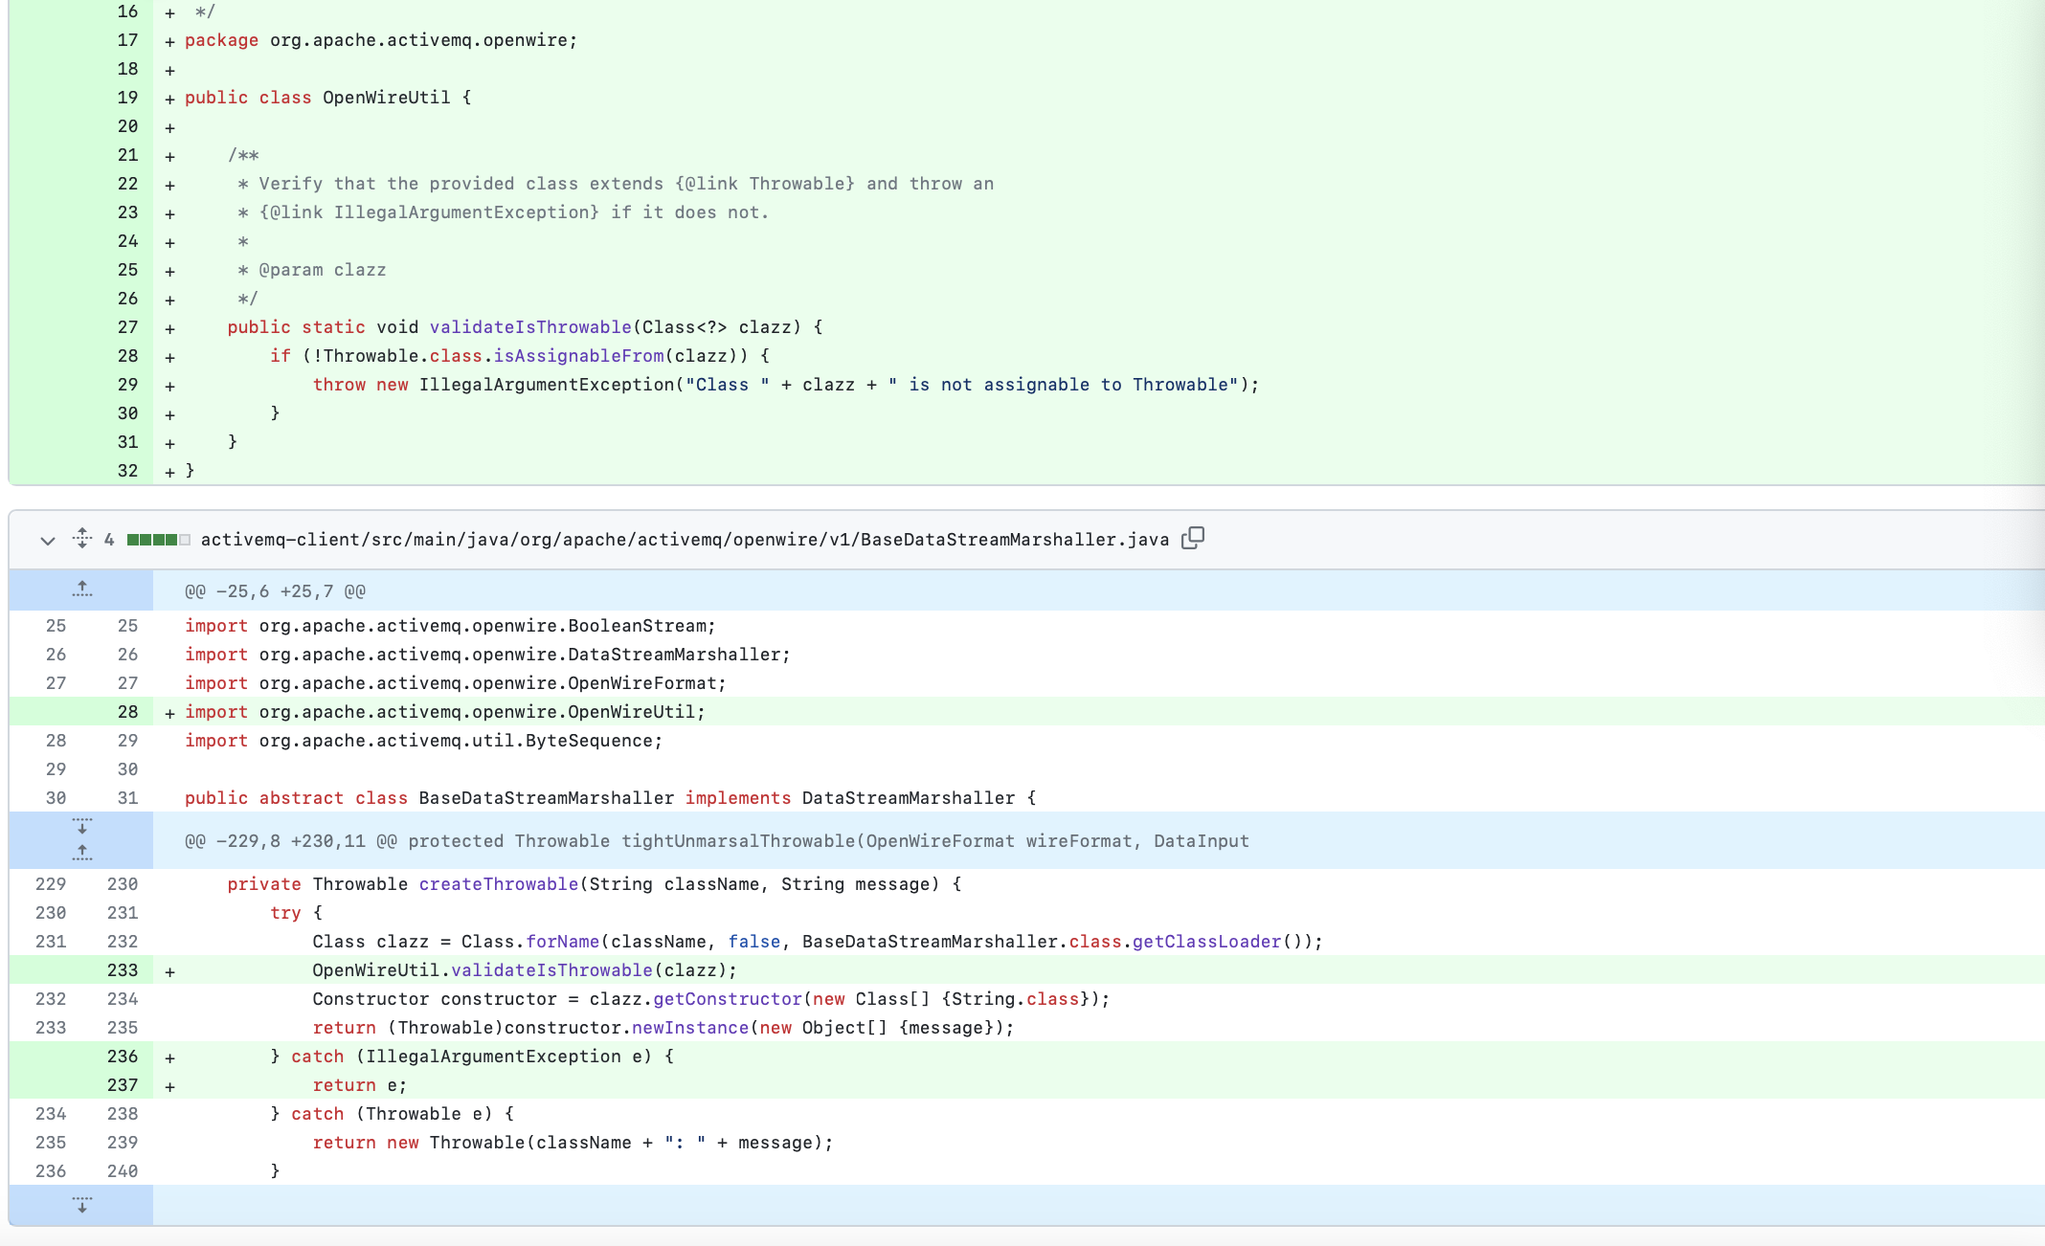Screen dimensions: 2045x1246
Task: Click 'getConstructor' on line 234
Action: [x=728, y=999]
